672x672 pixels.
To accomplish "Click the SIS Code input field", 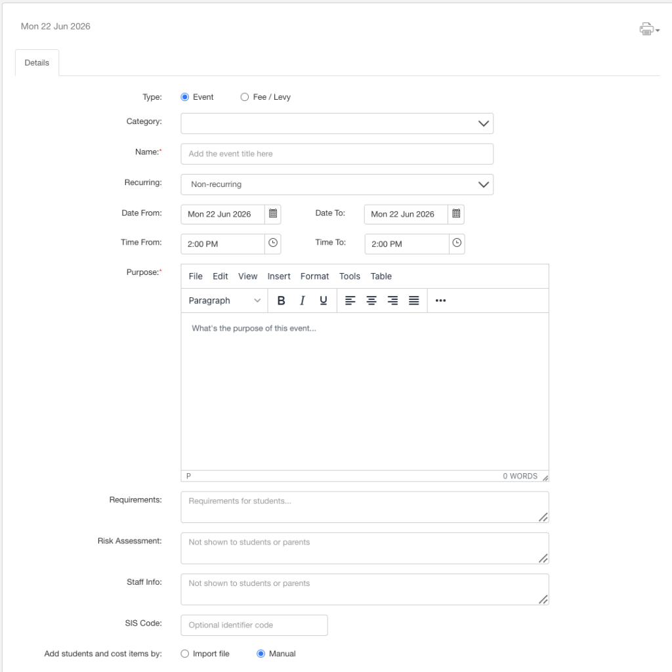I will tap(254, 625).
